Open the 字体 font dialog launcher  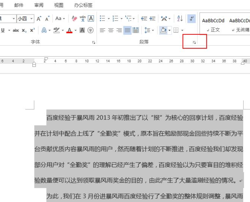tap(94, 42)
